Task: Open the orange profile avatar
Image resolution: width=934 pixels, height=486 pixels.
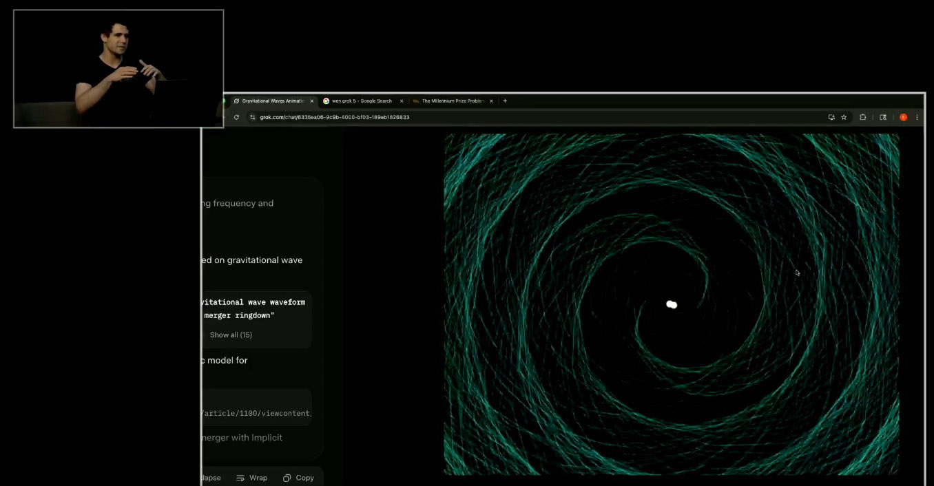Action: pos(903,117)
